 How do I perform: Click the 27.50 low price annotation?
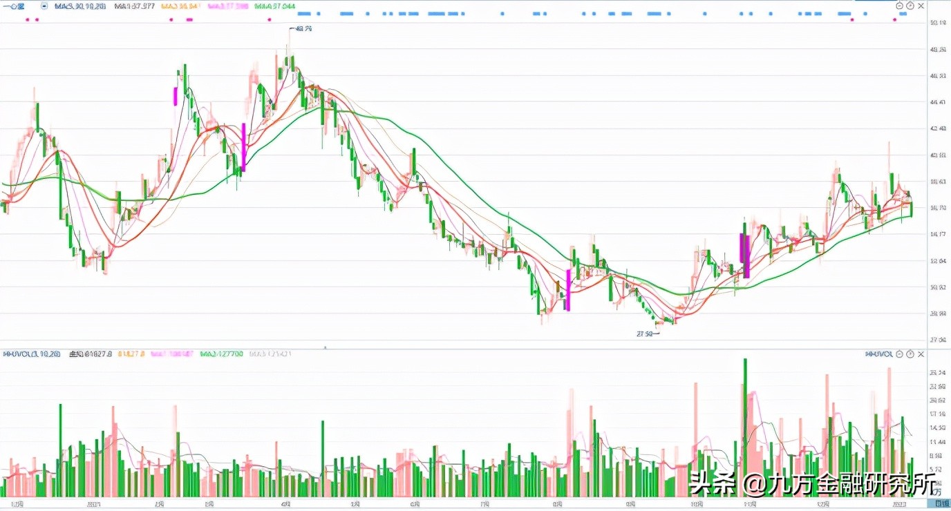pos(647,334)
